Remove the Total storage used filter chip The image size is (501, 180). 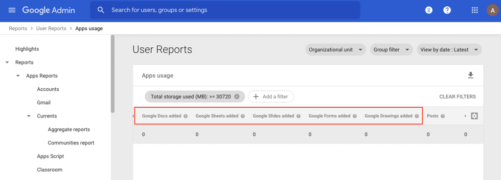tap(237, 97)
